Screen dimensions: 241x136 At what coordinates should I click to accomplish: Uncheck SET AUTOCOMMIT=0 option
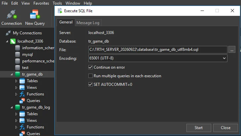[90, 84]
